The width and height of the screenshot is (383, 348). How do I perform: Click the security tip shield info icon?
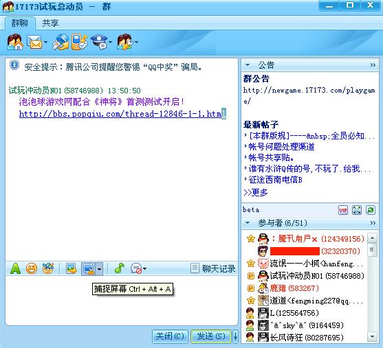tap(14, 65)
